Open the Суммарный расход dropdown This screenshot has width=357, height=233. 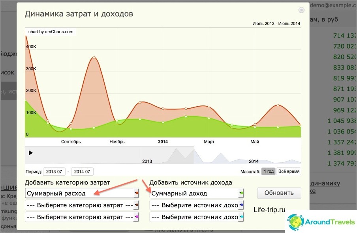[x=82, y=193]
